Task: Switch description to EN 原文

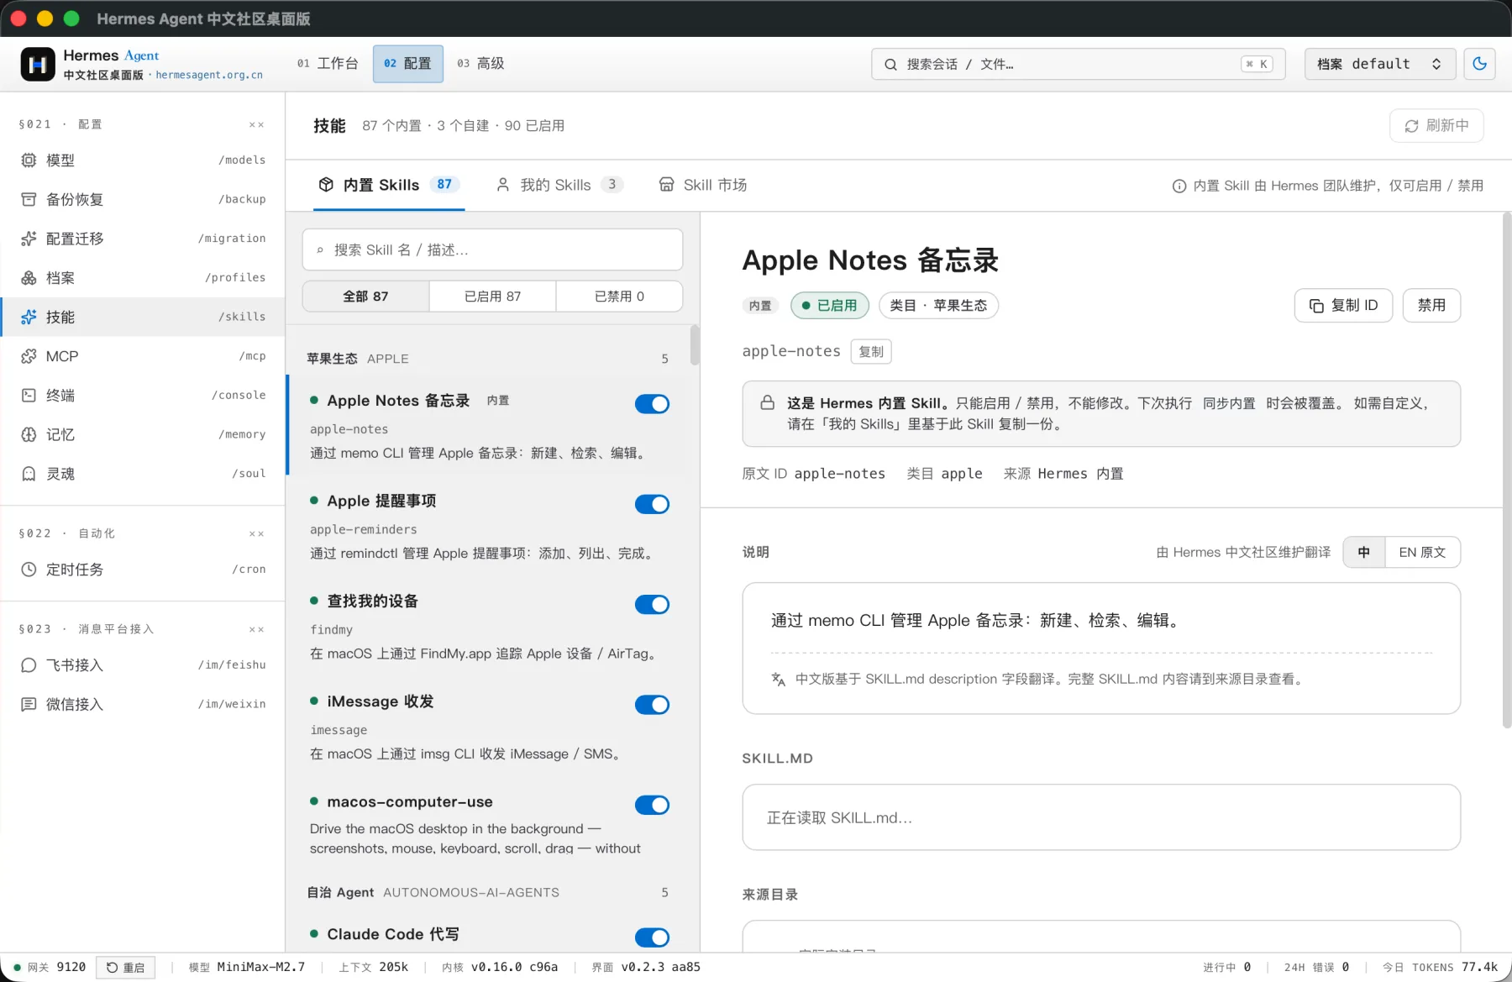Action: [x=1422, y=552]
